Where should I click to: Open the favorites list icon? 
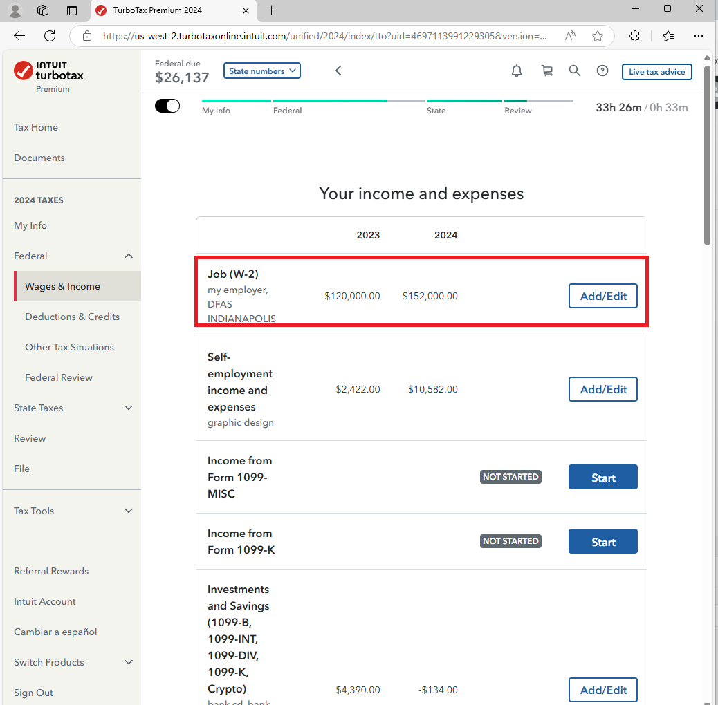668,36
